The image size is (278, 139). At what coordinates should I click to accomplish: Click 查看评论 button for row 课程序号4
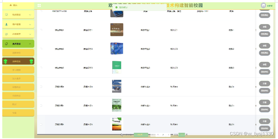tap(264, 91)
